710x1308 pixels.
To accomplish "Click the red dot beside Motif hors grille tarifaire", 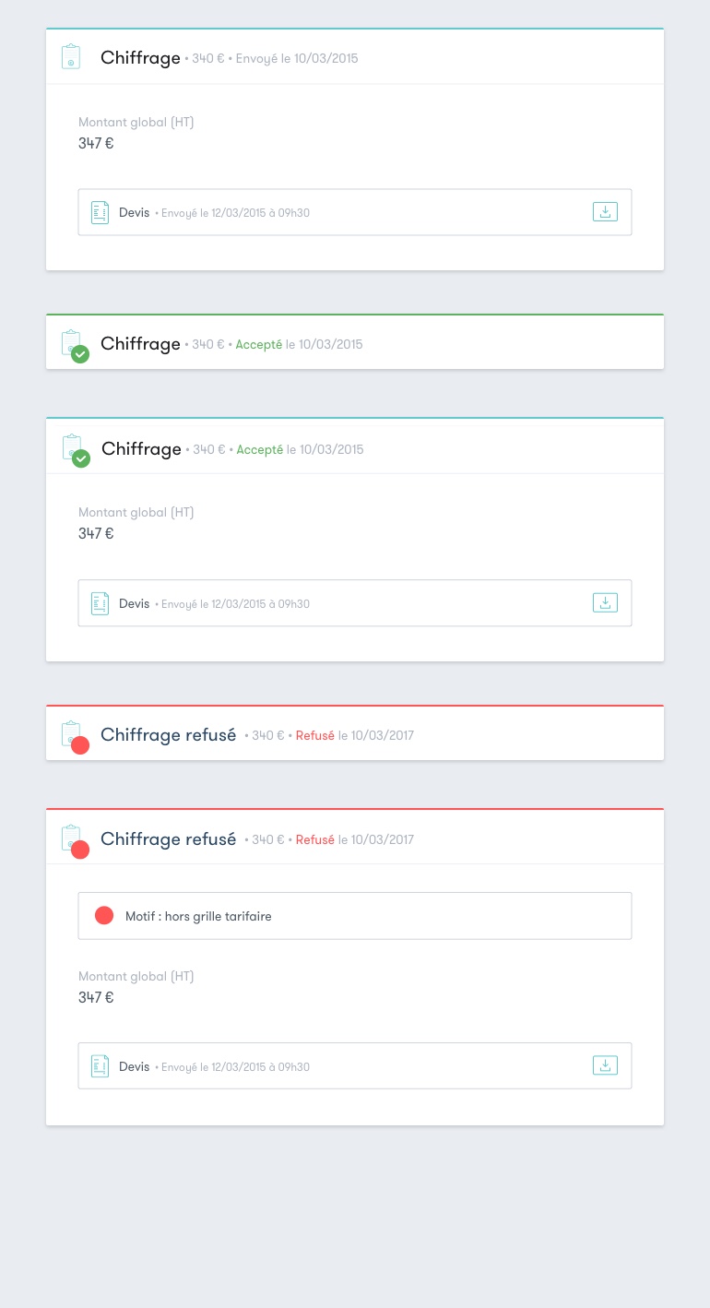I will 104,915.
